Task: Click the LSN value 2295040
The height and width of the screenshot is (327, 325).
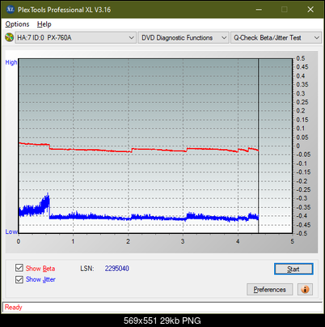Action: pyautogui.click(x=117, y=269)
